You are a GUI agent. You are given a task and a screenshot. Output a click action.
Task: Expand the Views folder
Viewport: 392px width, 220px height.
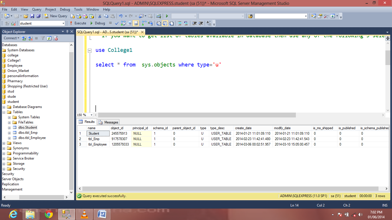point(4,143)
